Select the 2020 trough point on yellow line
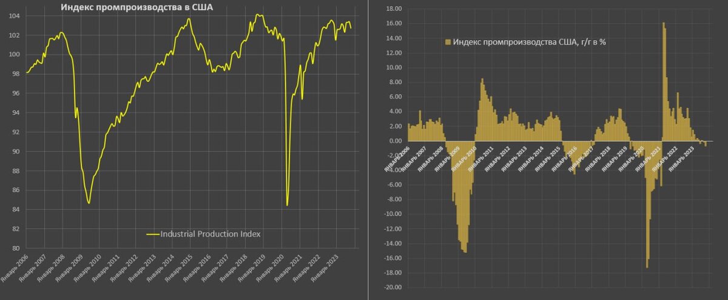This screenshot has height=300, width=728. pyautogui.click(x=287, y=205)
